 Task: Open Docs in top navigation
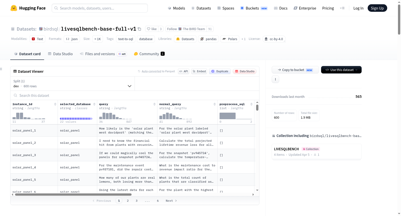[x=280, y=8]
